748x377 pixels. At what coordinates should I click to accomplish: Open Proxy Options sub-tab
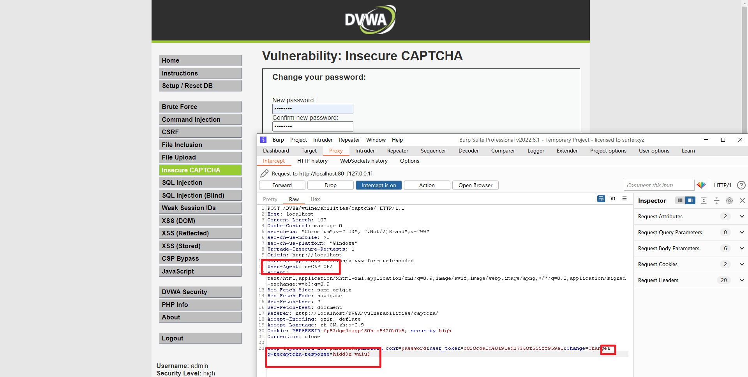click(409, 161)
